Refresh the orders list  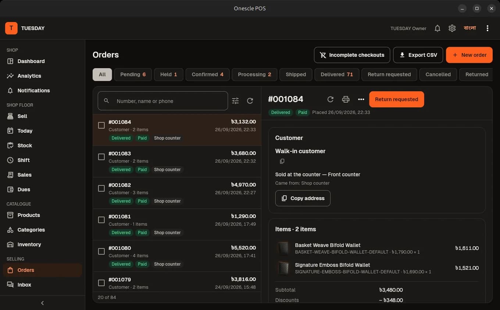250,101
